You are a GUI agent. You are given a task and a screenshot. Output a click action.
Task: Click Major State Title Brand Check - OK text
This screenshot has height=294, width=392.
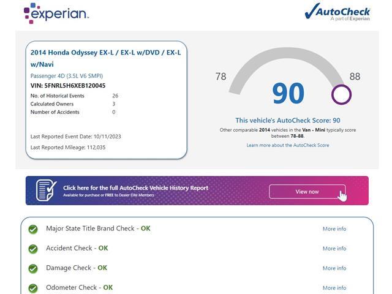[x=98, y=228]
